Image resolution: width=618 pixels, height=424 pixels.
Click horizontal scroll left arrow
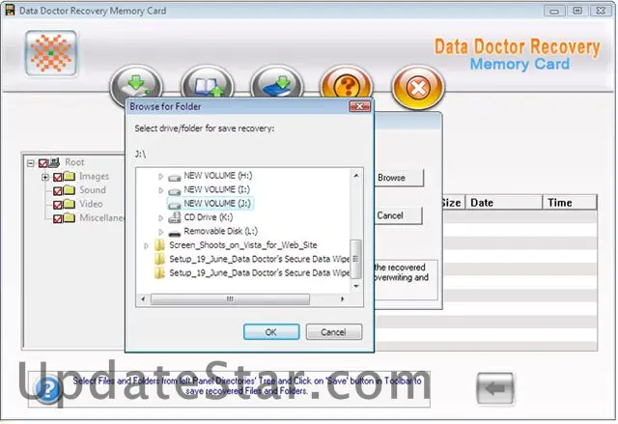[143, 299]
